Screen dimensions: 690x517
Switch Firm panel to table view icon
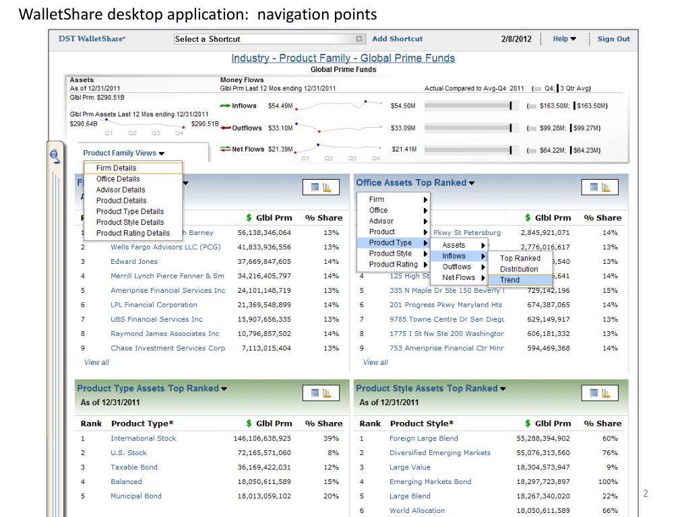[x=315, y=187]
